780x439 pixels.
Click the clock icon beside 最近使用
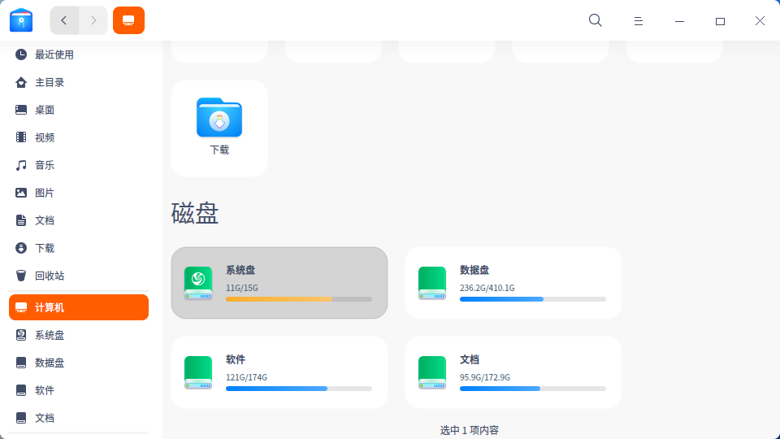(x=21, y=54)
